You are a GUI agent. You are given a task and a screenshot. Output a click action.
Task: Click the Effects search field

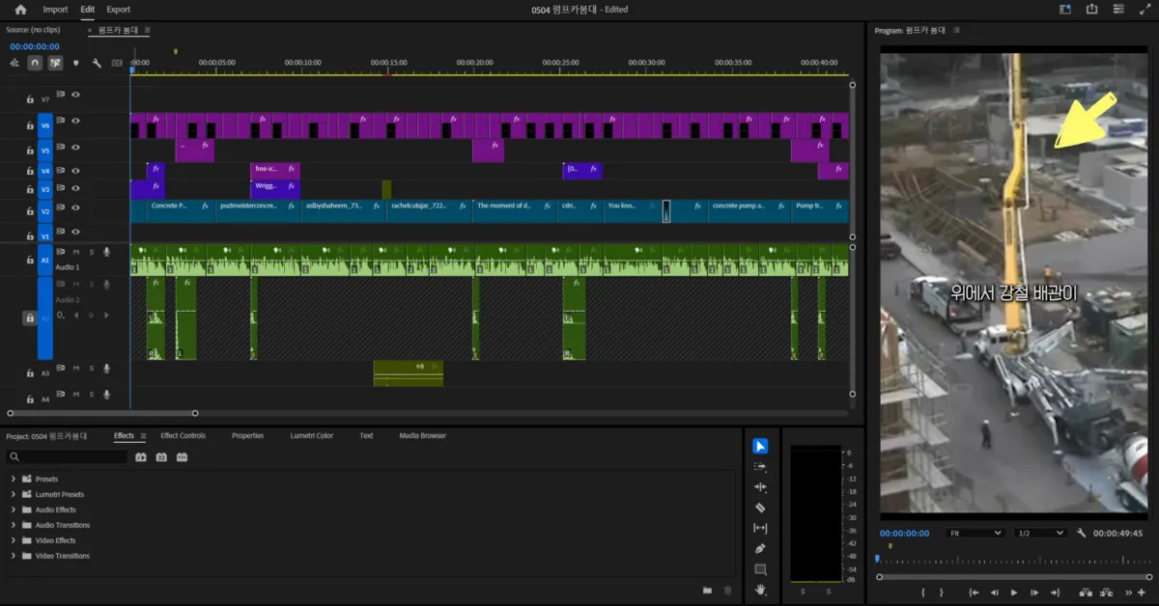67,456
